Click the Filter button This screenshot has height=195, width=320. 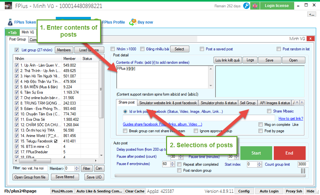(x=86, y=169)
